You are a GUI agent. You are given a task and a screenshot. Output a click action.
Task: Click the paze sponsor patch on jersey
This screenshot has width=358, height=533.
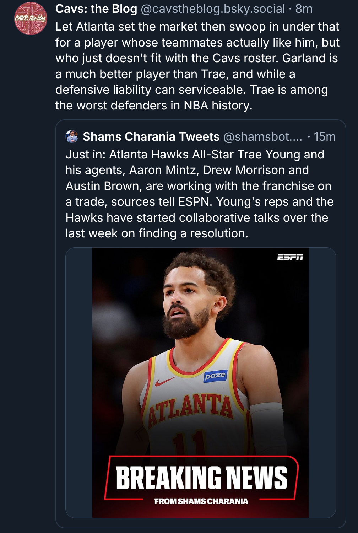215,376
